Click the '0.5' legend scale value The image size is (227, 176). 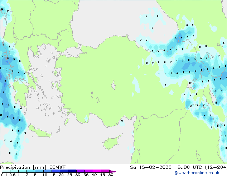pyautogui.click(x=13, y=175)
